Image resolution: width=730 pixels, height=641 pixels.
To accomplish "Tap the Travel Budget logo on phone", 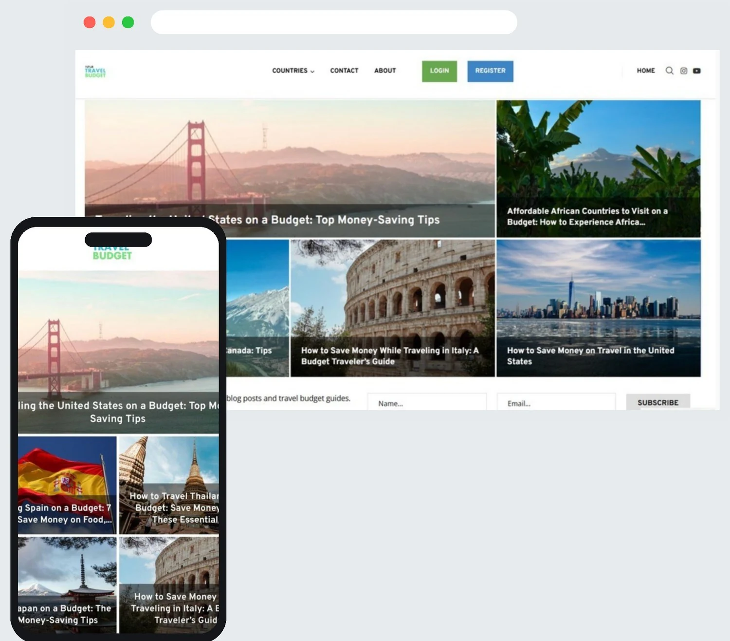I will (x=112, y=253).
